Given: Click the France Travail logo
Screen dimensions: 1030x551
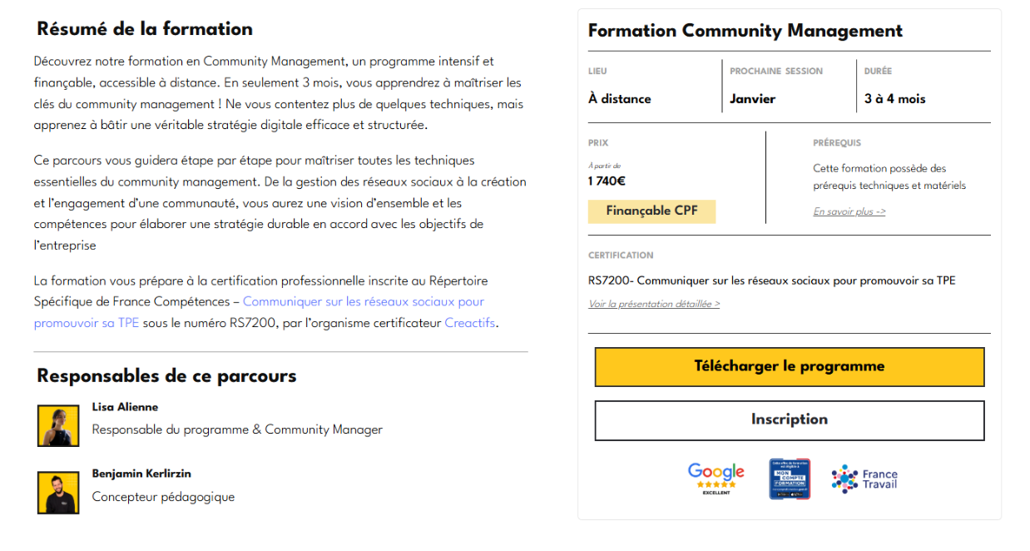Looking at the screenshot, I should coord(864,479).
